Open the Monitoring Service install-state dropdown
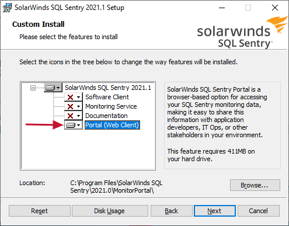 [74, 106]
